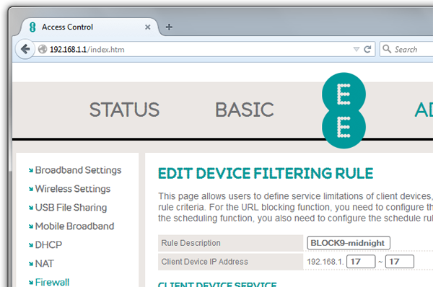
Task: Click the Client Device IP Address label
Action: [x=205, y=262]
